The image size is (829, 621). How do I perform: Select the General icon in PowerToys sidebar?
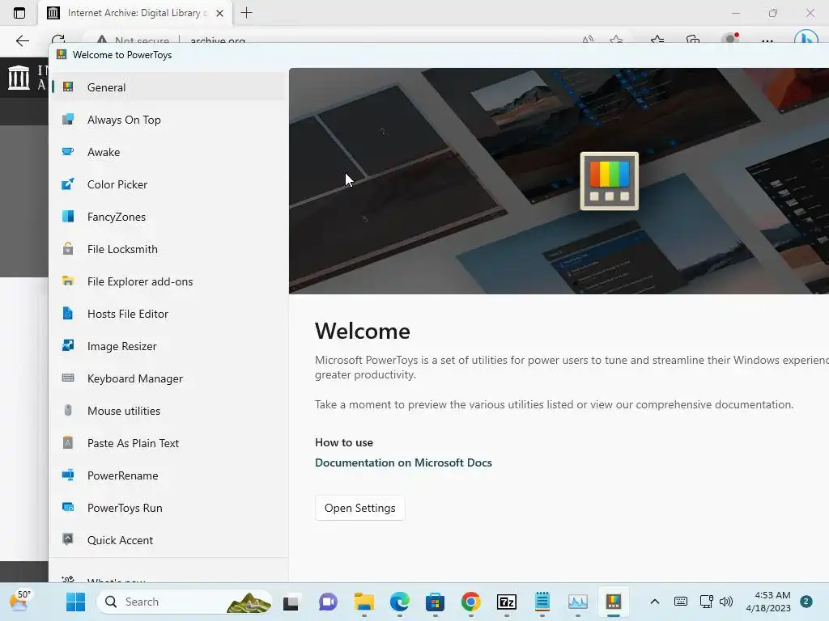click(68, 87)
